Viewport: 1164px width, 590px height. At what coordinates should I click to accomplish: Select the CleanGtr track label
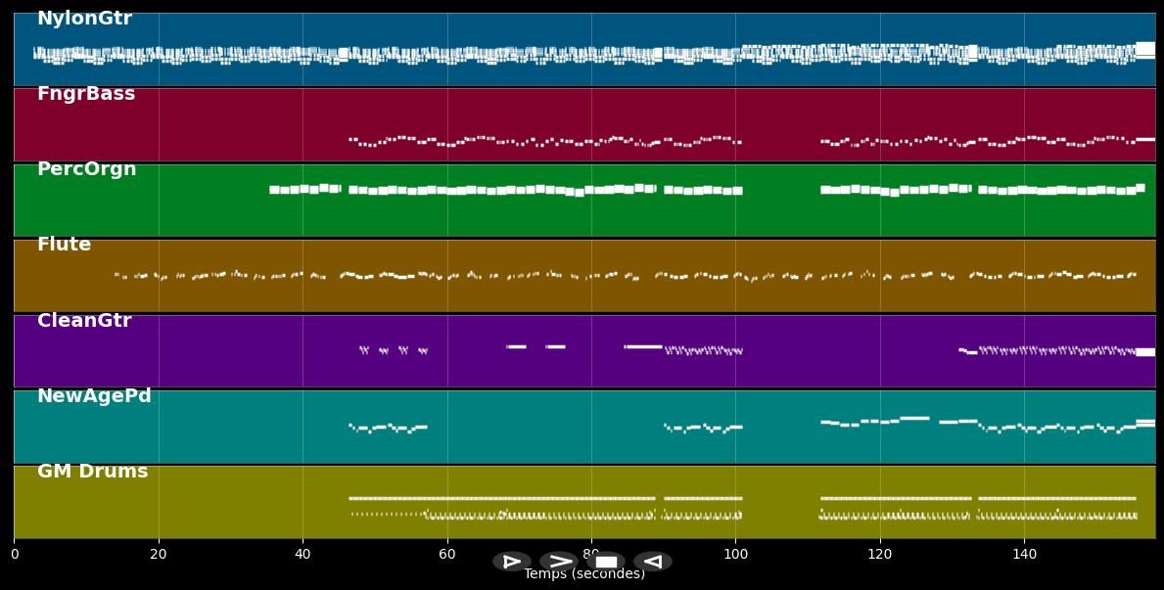[x=84, y=321]
